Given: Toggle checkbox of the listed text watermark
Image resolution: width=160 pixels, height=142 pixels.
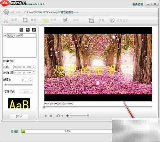Looking at the screenshot, I should coord(5,35).
